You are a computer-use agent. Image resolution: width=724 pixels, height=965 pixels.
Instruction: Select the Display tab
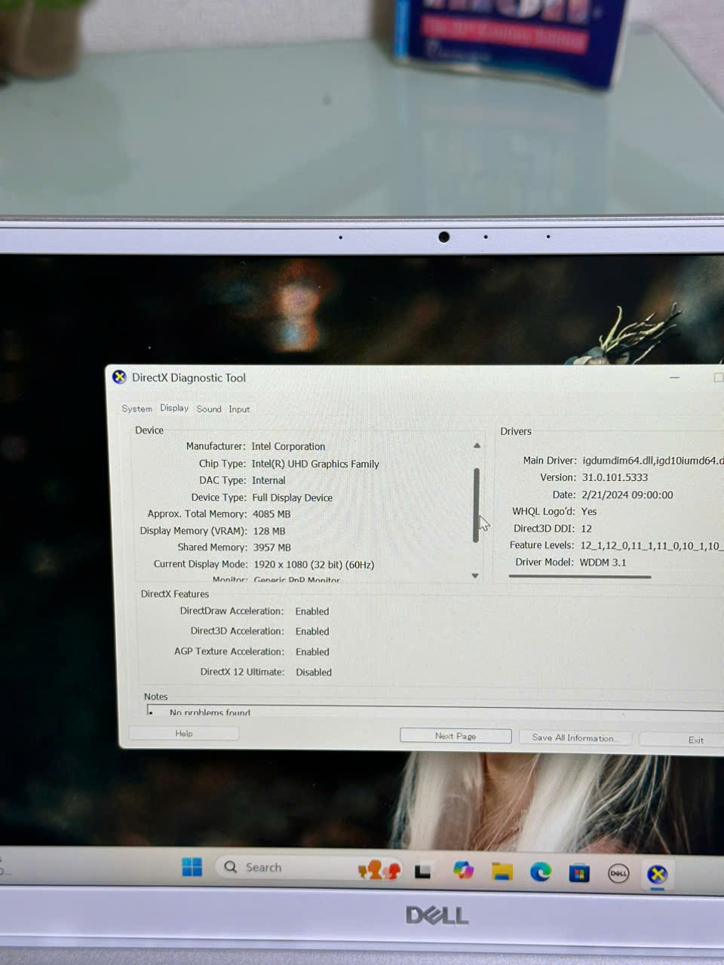pos(174,408)
